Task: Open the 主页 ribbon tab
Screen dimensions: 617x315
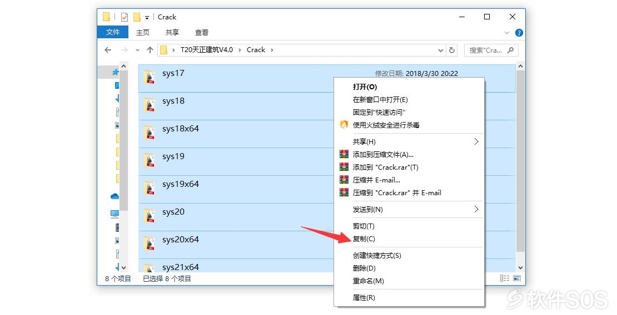Action: (143, 33)
